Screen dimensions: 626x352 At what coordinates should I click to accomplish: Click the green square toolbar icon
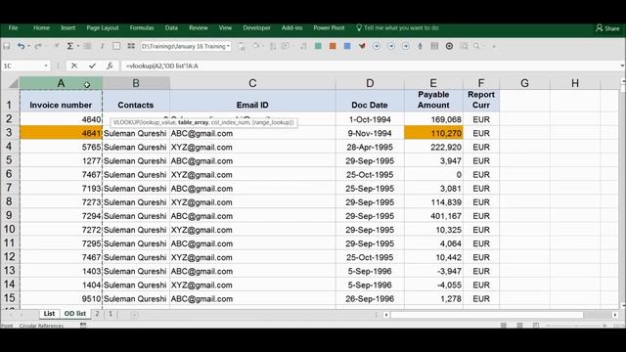[318, 46]
